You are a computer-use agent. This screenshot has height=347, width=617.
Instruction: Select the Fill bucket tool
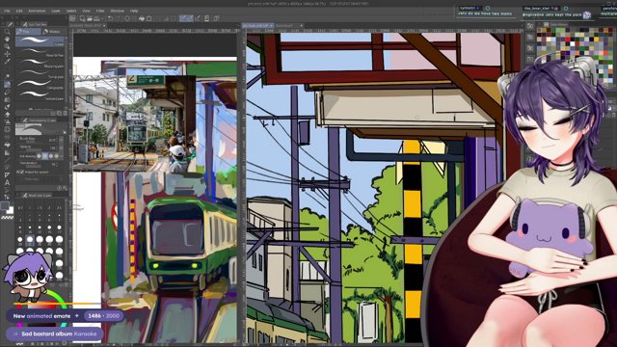[x=7, y=144]
